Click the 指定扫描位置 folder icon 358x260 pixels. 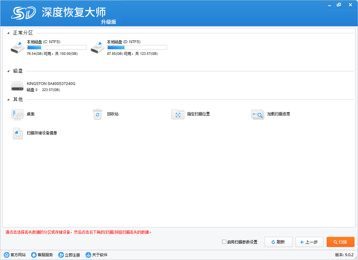(178, 114)
